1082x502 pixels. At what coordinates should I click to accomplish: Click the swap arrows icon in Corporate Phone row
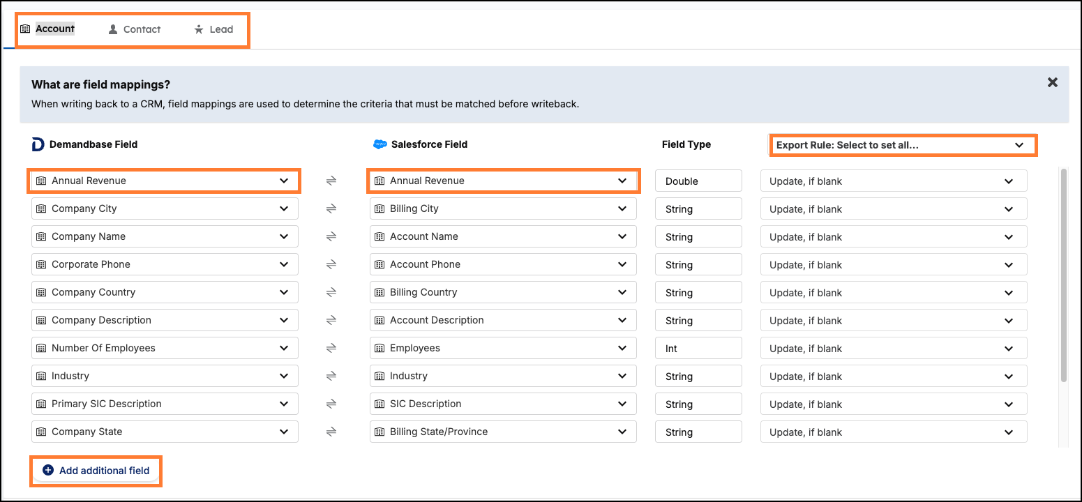coord(331,264)
